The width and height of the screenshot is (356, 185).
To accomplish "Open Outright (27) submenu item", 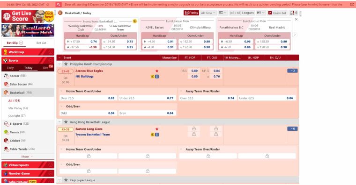I will pyautogui.click(x=17, y=115).
